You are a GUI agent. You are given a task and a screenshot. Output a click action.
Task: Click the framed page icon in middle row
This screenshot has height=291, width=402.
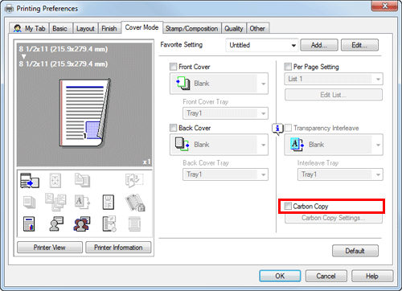tap(109, 202)
